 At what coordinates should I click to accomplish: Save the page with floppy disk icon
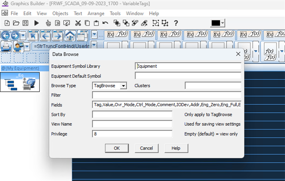click(x=25, y=23)
